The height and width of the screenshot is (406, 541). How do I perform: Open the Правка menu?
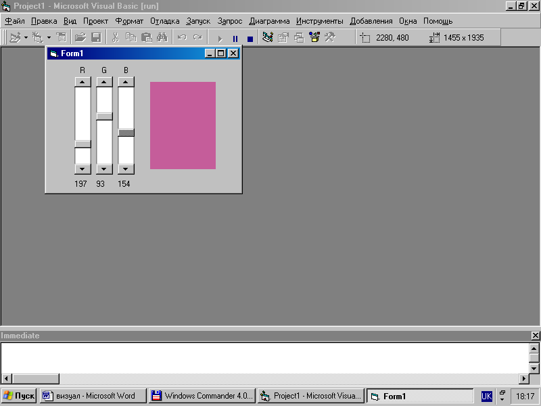point(44,21)
